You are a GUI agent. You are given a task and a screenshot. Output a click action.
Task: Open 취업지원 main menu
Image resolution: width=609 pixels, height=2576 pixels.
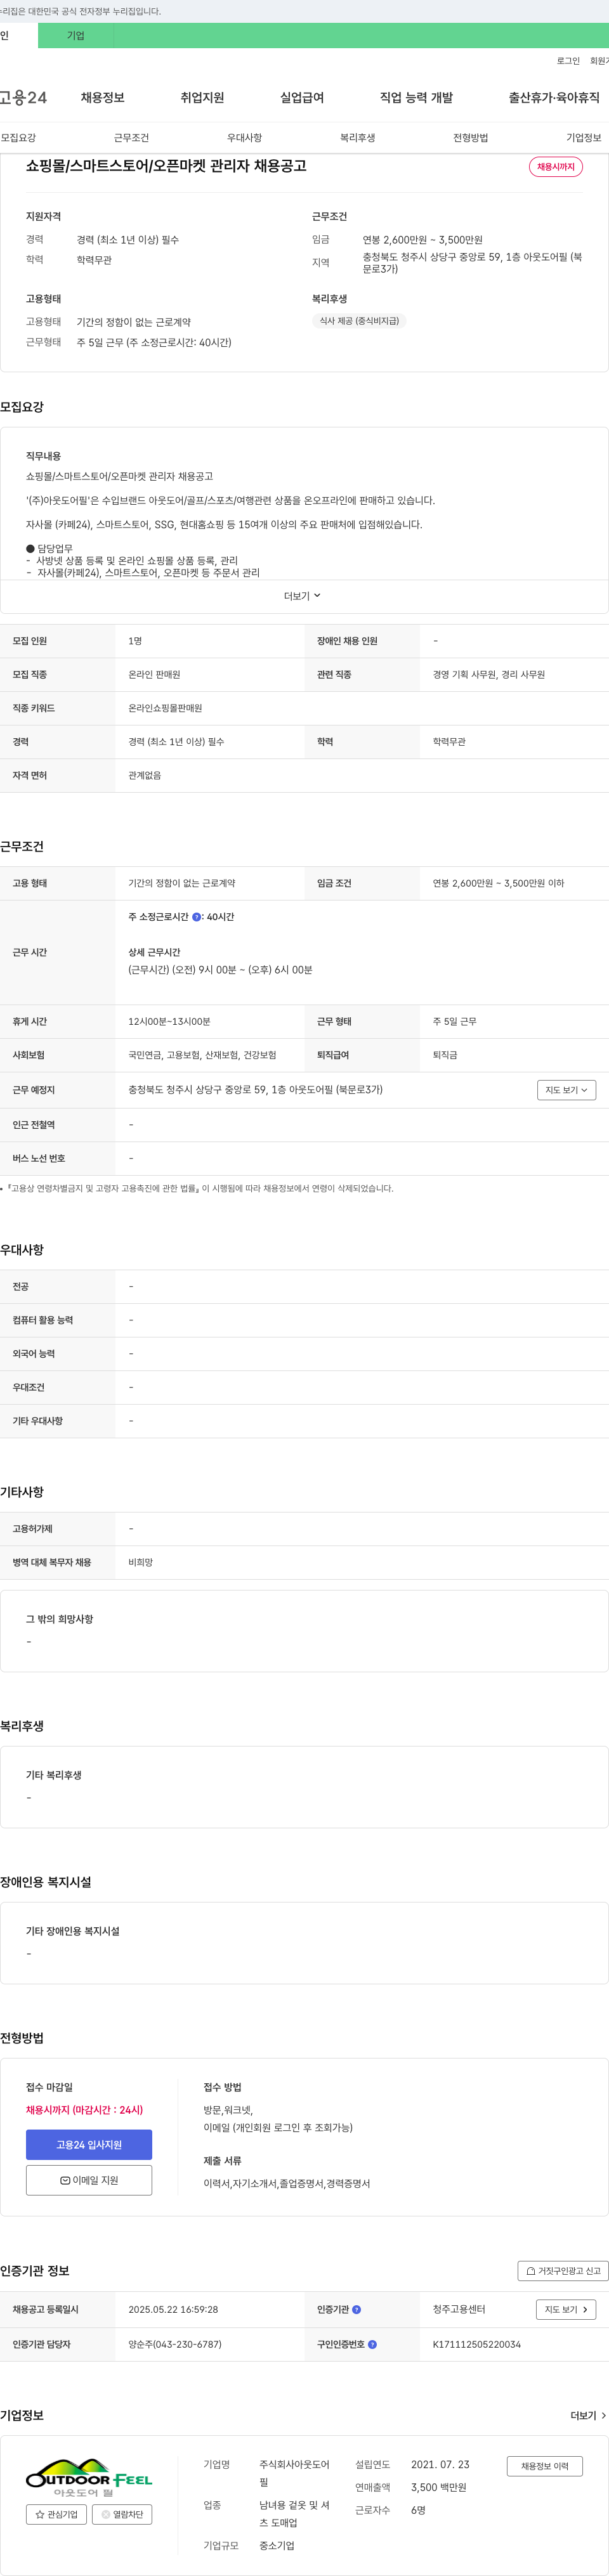(x=202, y=97)
